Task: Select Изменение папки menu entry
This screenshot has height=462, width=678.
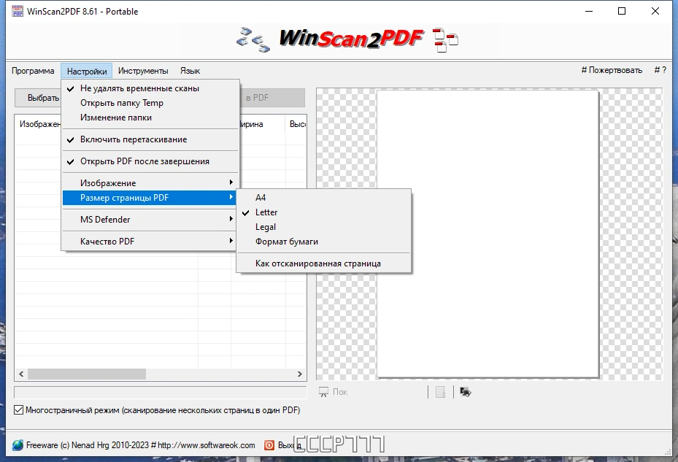Action: [150, 118]
